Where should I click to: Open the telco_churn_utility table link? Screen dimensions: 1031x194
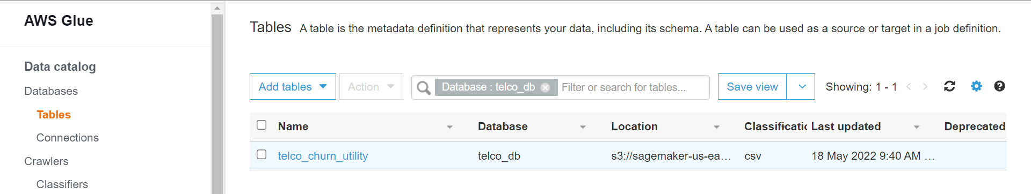(323, 156)
